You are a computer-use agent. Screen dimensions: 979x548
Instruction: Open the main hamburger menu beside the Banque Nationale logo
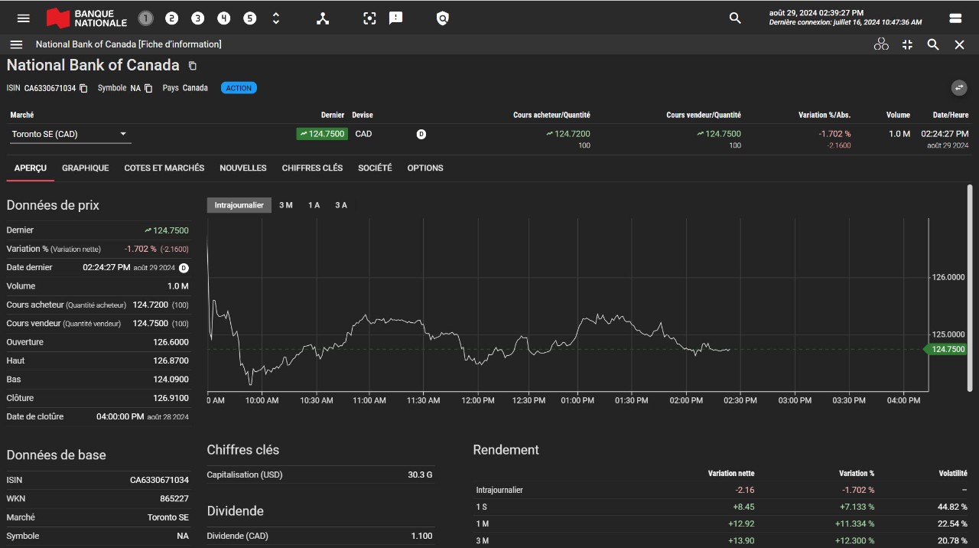pyautogui.click(x=23, y=18)
